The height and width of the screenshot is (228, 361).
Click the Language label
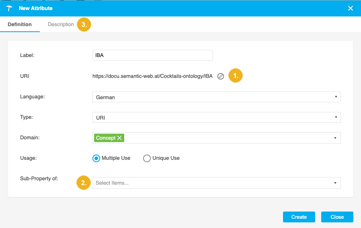(33, 97)
